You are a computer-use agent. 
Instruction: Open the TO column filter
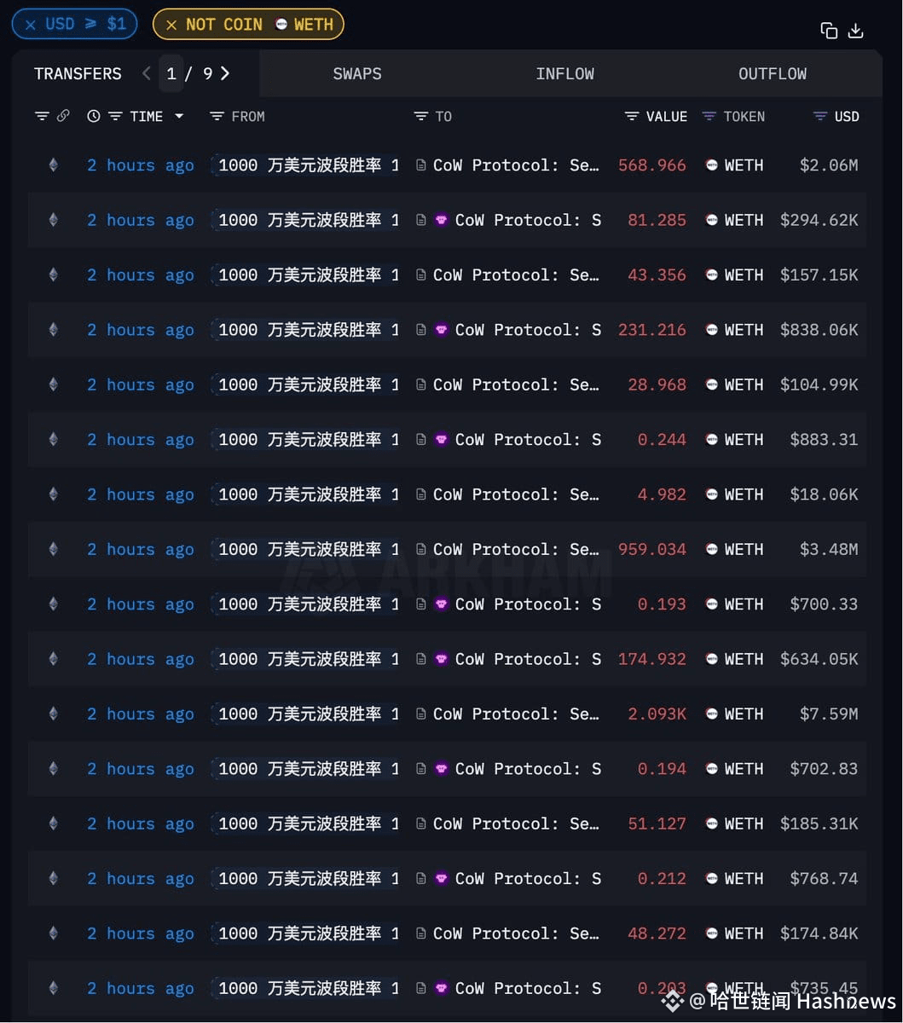pos(420,116)
